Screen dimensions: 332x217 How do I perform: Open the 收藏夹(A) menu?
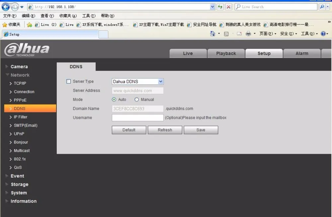click(68, 16)
